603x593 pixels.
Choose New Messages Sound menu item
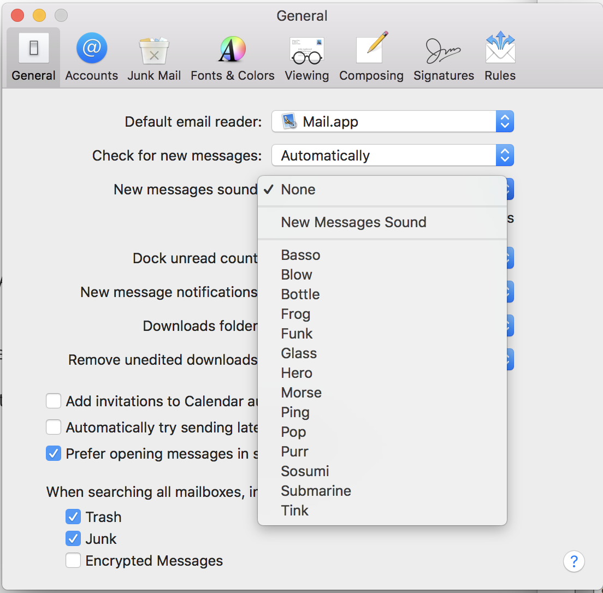382,222
